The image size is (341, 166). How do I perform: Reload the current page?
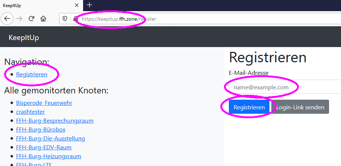tap(32, 19)
